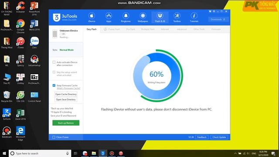Switch to the Firmware tab
The height and width of the screenshot is (157, 279).
tap(216, 29)
